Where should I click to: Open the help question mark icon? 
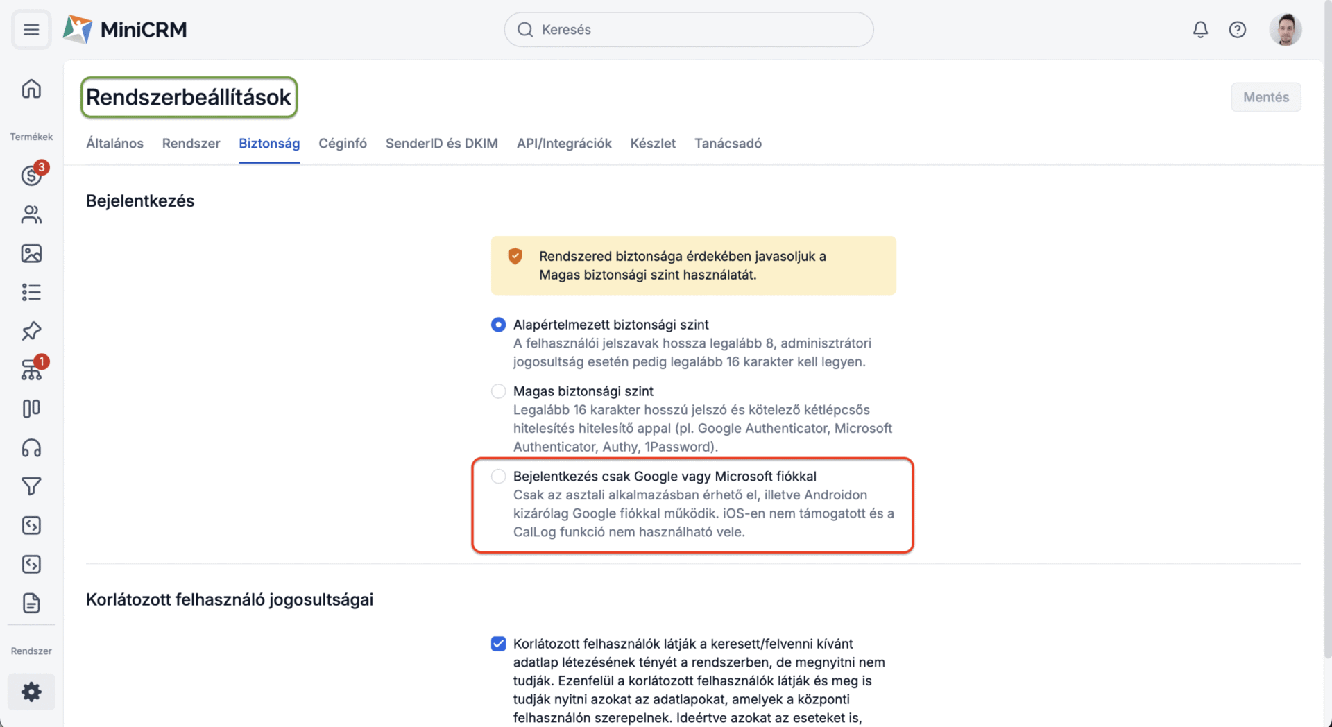coord(1237,30)
